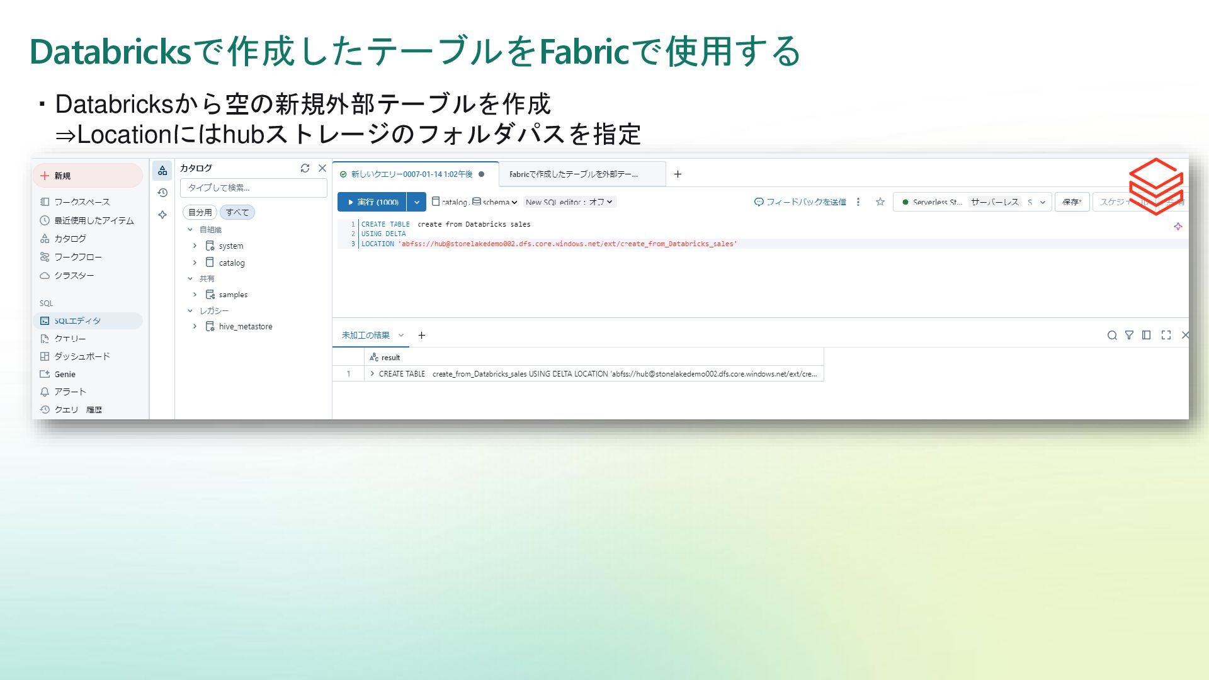Click the assistant sparkle icon in side rail
The height and width of the screenshot is (680, 1209).
162,215
